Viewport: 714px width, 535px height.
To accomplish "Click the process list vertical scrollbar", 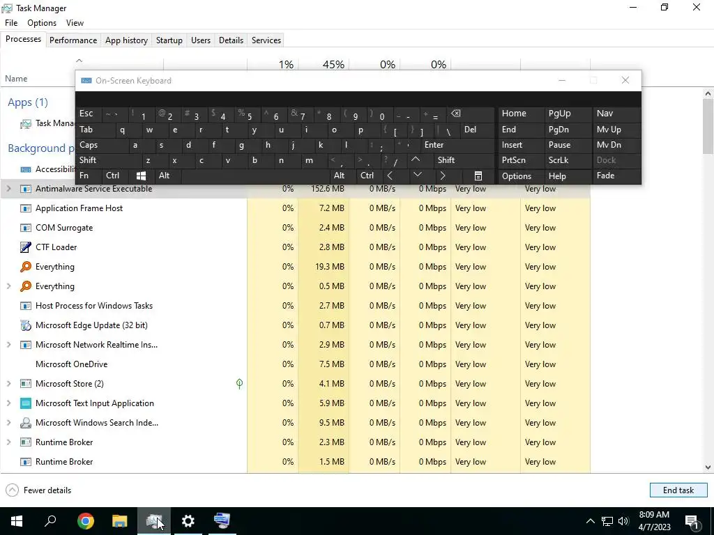I will 708,280.
